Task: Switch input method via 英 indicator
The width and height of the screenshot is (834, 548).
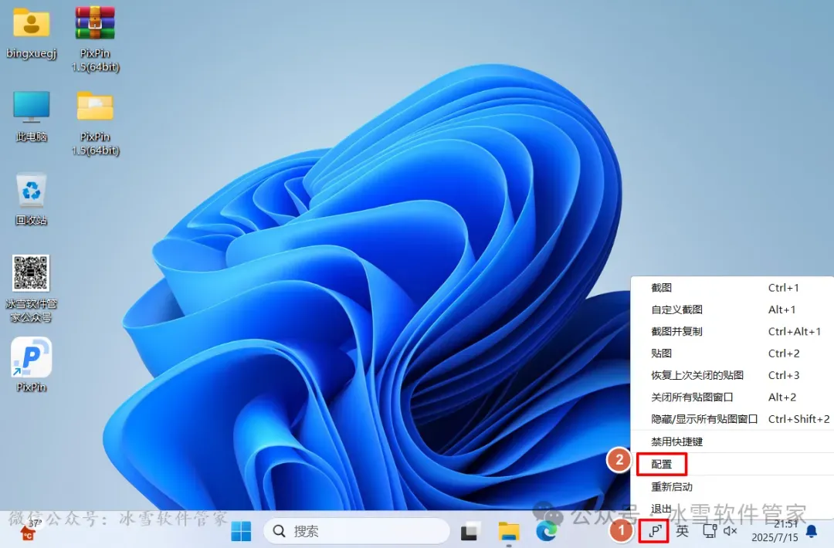Action: 682,530
